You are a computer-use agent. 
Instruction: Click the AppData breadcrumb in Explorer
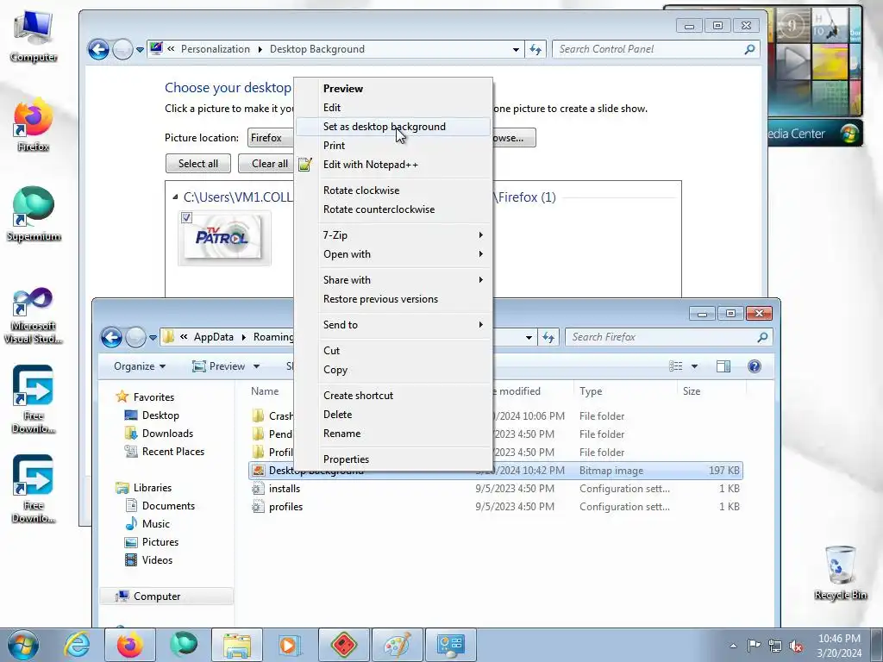(x=214, y=337)
